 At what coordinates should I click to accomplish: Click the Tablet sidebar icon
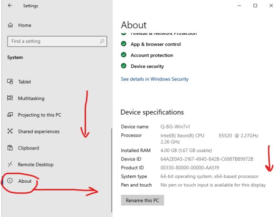click(10, 81)
